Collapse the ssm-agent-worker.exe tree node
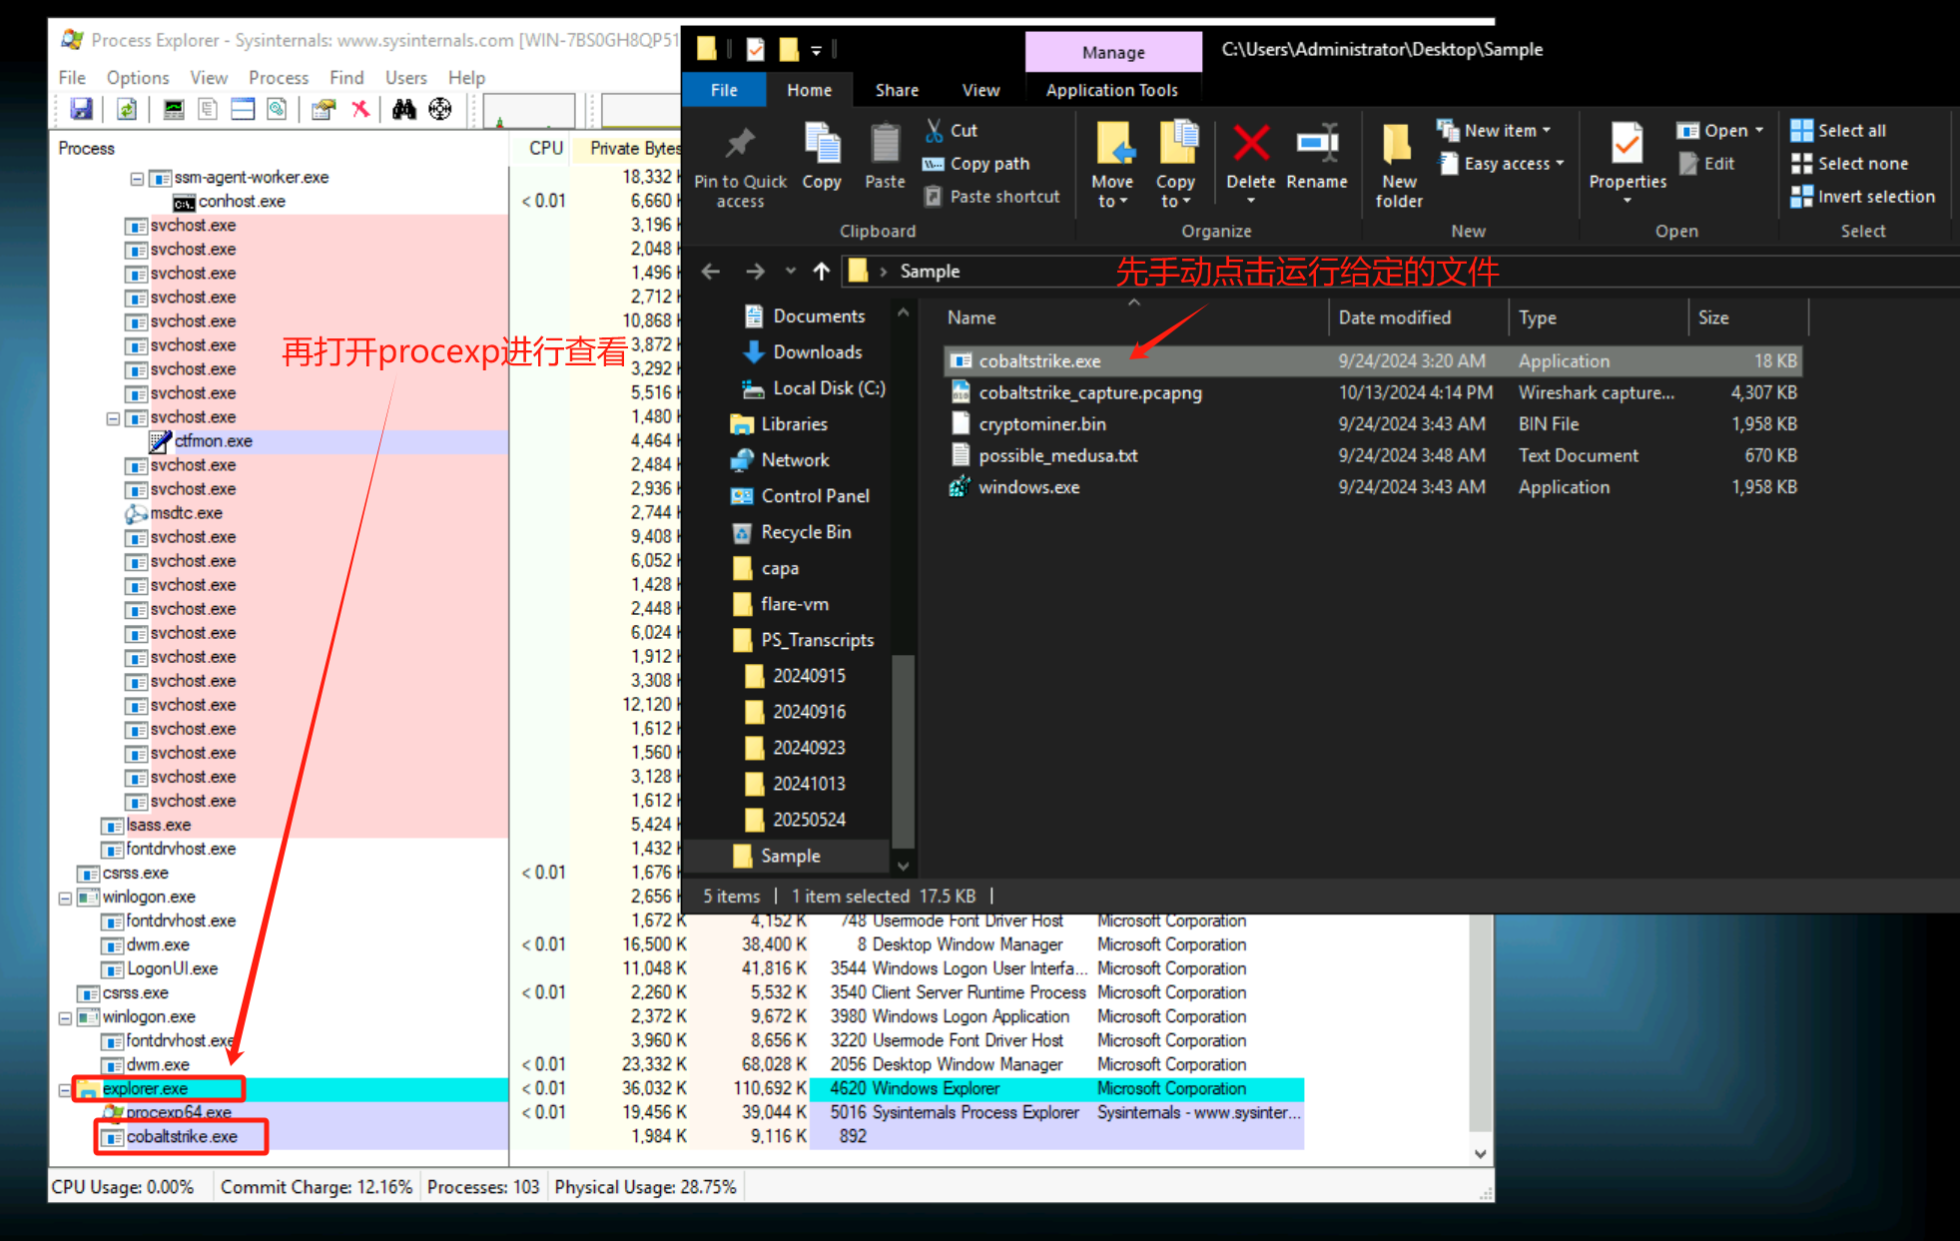Screen dimensions: 1960x1241 (x=137, y=178)
